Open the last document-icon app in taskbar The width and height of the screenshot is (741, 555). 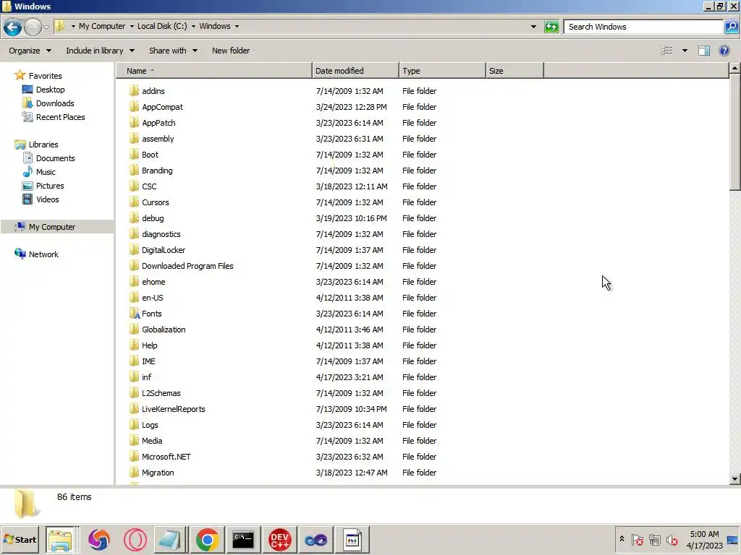click(352, 539)
